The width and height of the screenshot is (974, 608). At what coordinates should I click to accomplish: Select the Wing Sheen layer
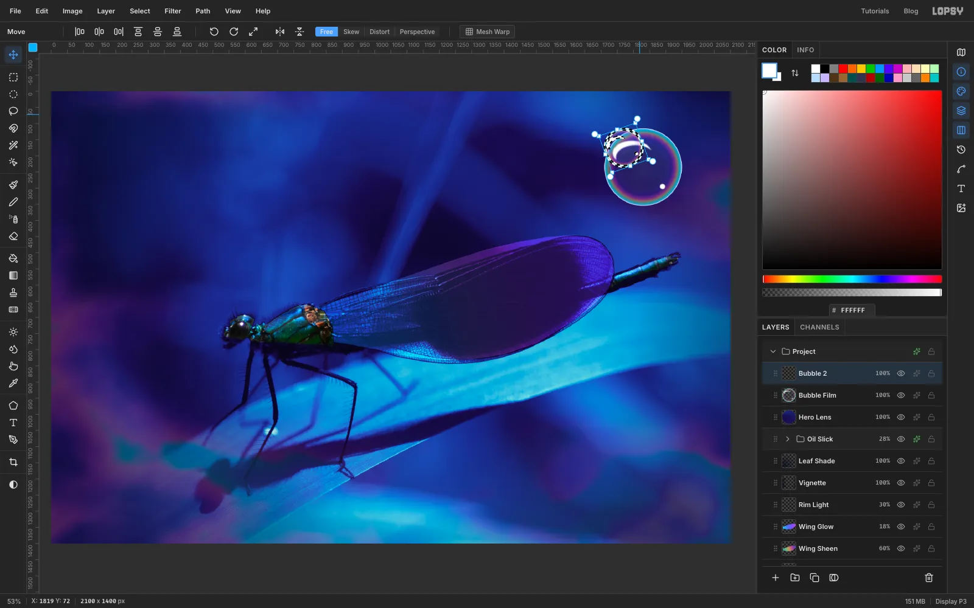pyautogui.click(x=852, y=548)
